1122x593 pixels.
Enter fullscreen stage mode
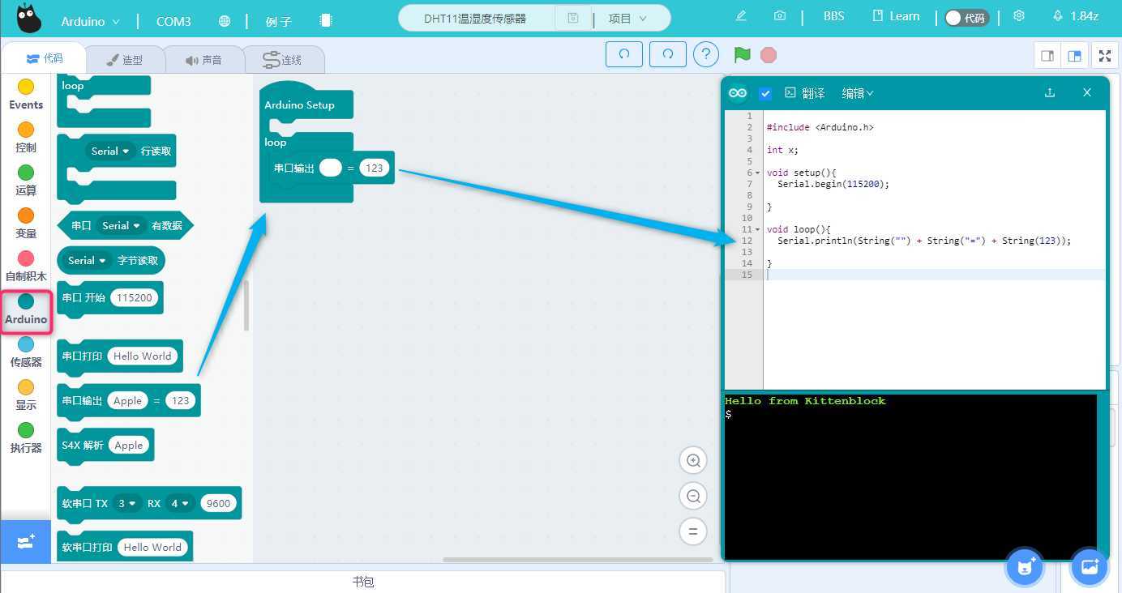1104,56
